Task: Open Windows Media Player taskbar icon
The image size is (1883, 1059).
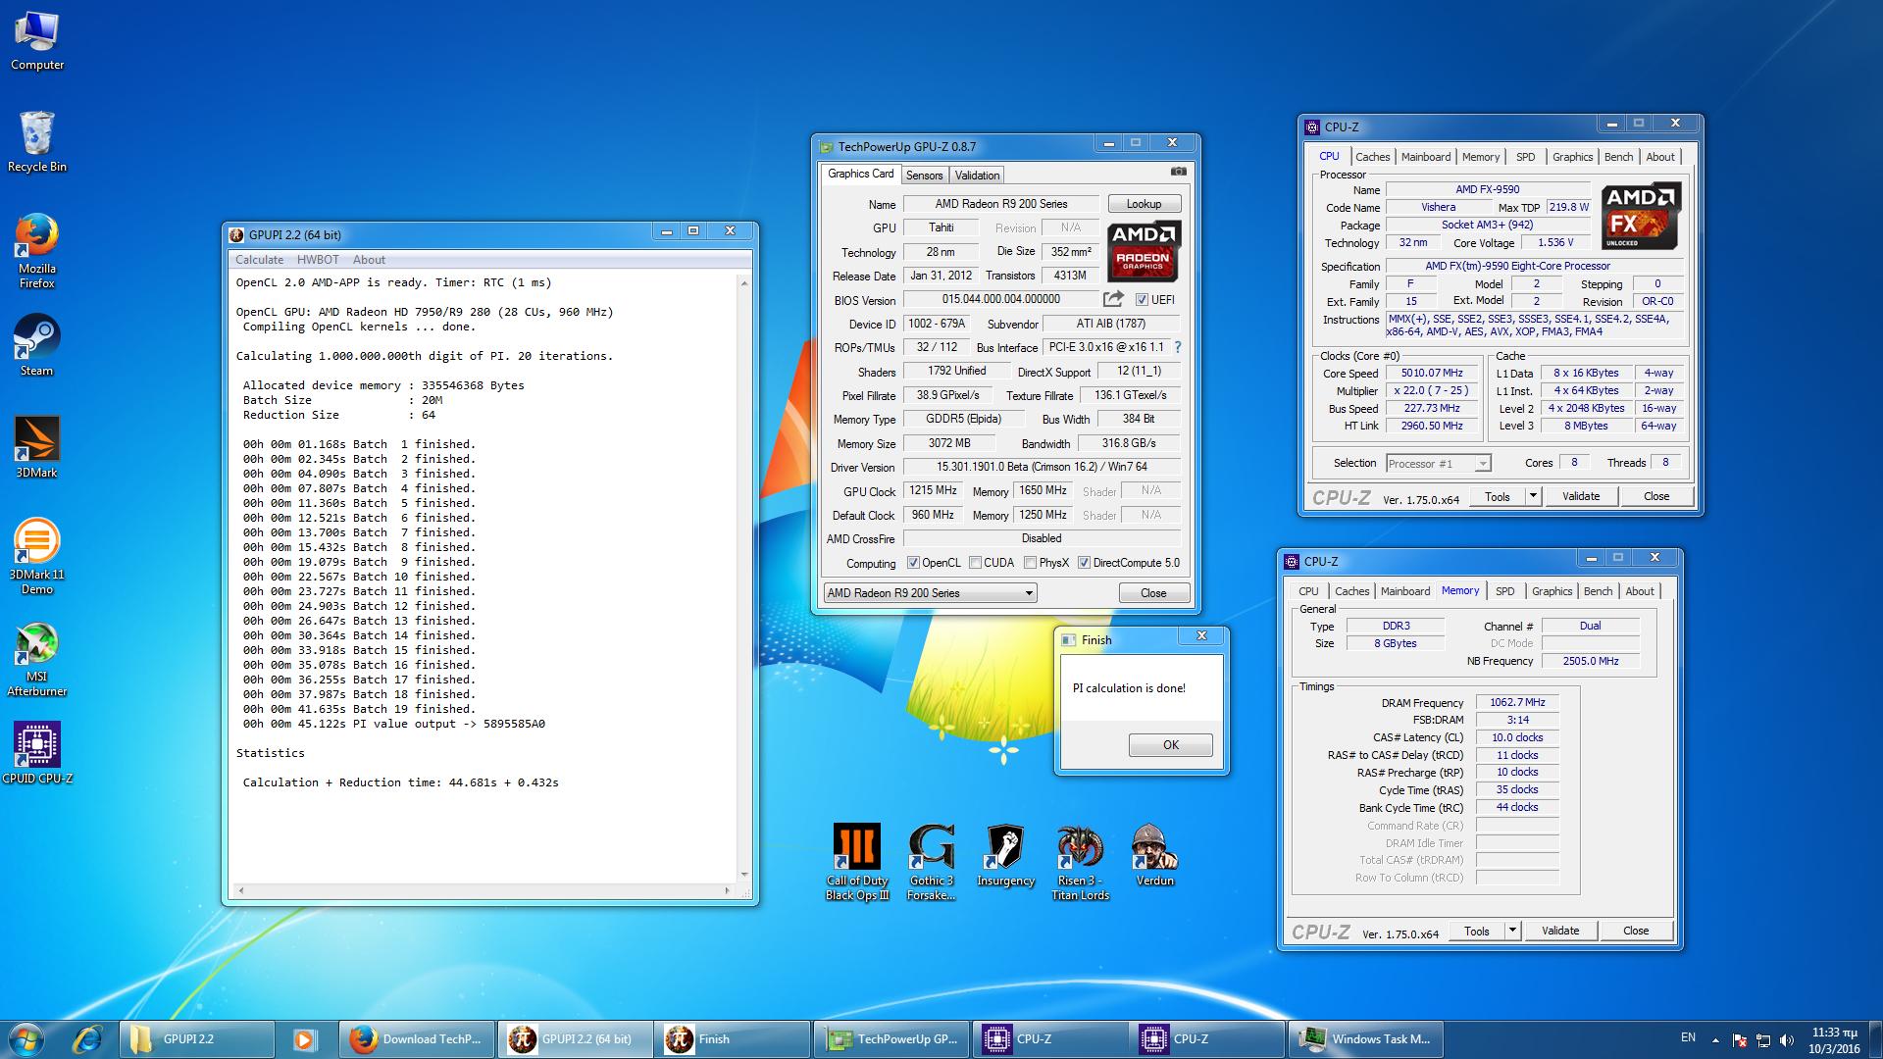Action: coord(305,1039)
